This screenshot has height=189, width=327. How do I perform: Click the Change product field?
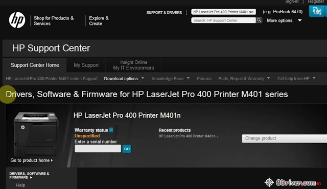click(284, 138)
